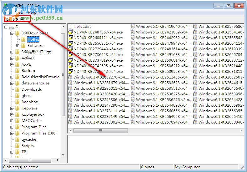Image resolution: width=247 pixels, height=172 pixels.
Task: Click icon of Windows6.1-KB2442962-x64 update
Action: tap(133, 38)
